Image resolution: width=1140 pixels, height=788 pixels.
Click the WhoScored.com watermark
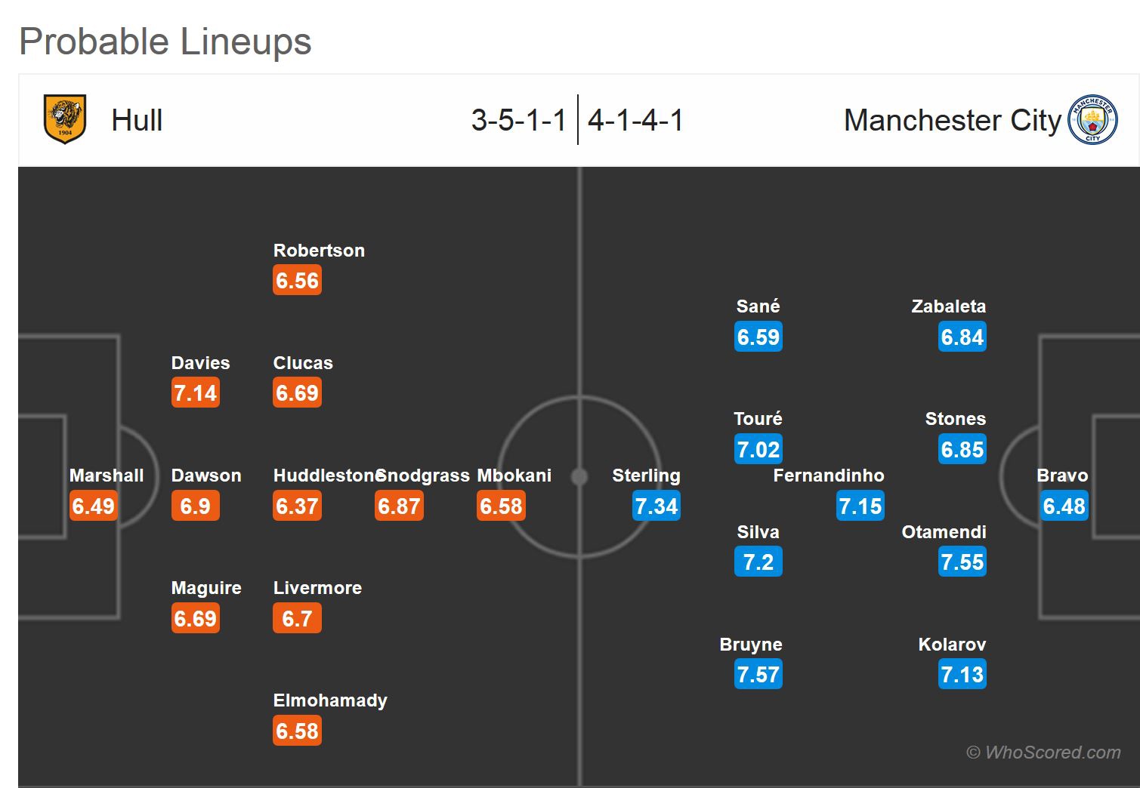[x=1043, y=753]
